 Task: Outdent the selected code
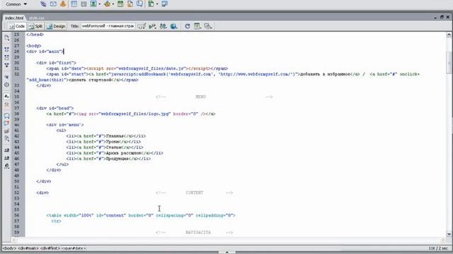[x=6, y=158]
